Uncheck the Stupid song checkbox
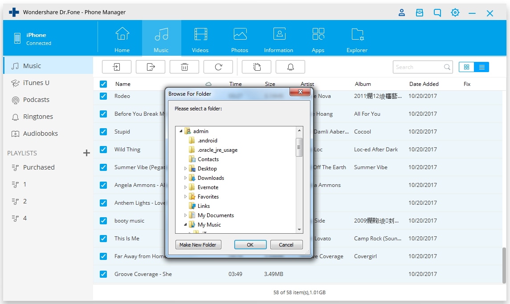Image resolution: width=510 pixels, height=304 pixels. [x=103, y=132]
